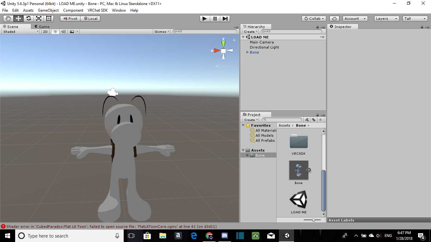Toggle scene lighting sun icon
The width and height of the screenshot is (431, 242).
[56, 32]
